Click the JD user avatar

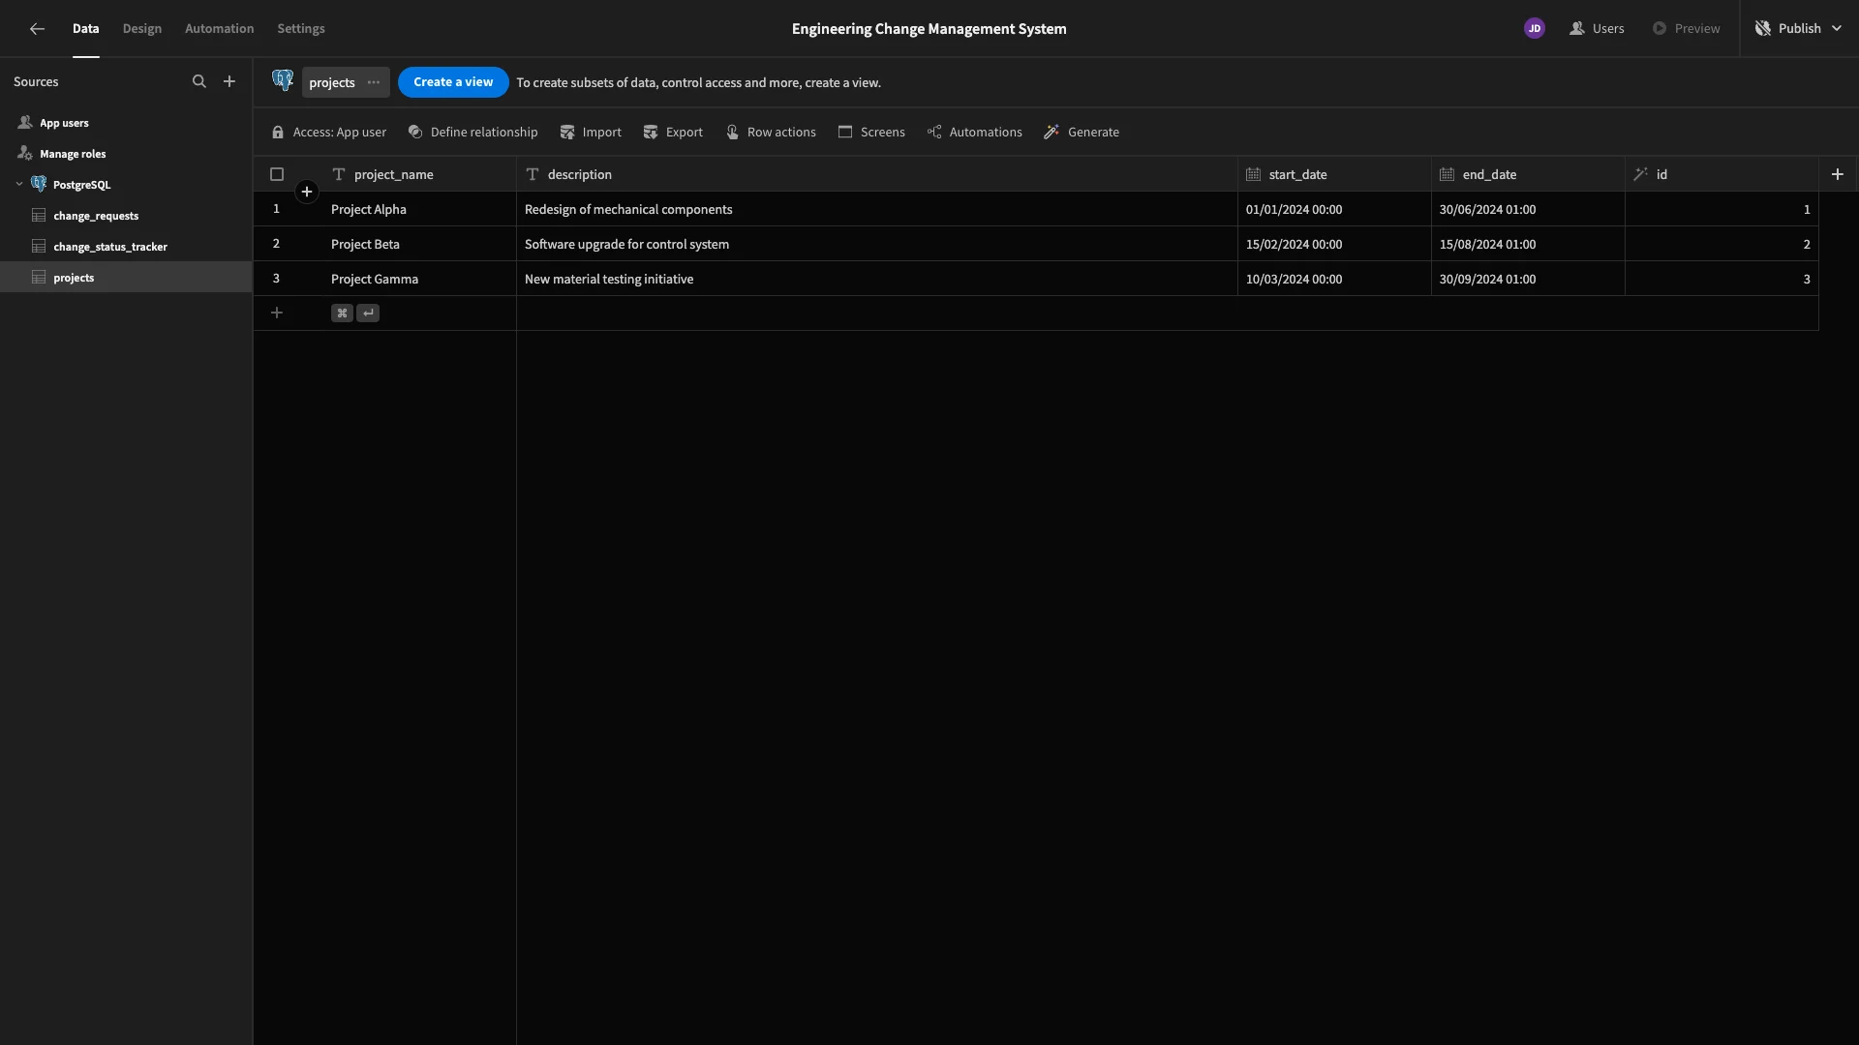[x=1534, y=29]
